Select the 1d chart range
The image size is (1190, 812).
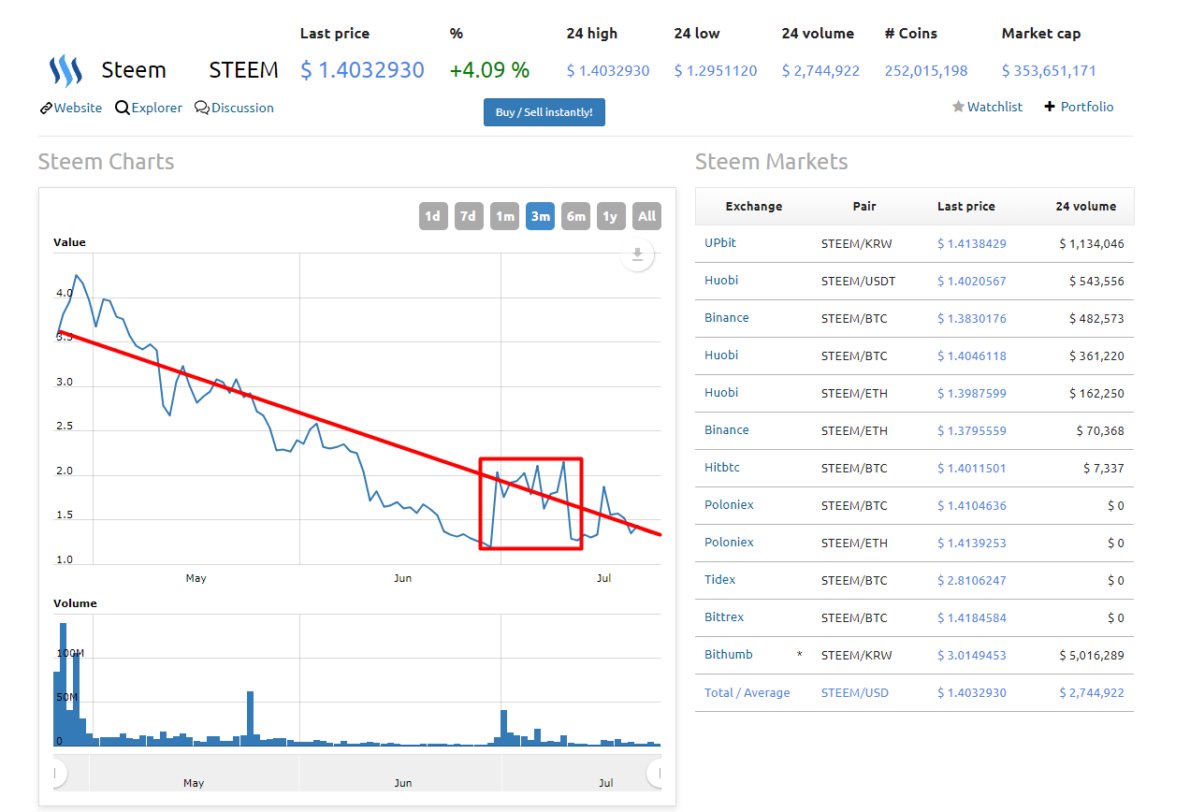433,216
